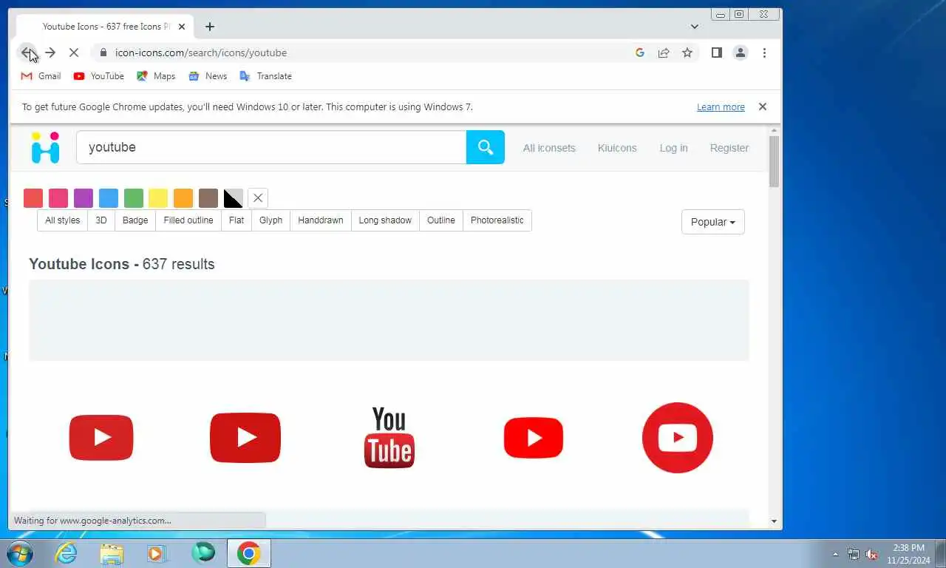The width and height of the screenshot is (946, 568).
Task: Select All styles filter
Action: coord(63,220)
